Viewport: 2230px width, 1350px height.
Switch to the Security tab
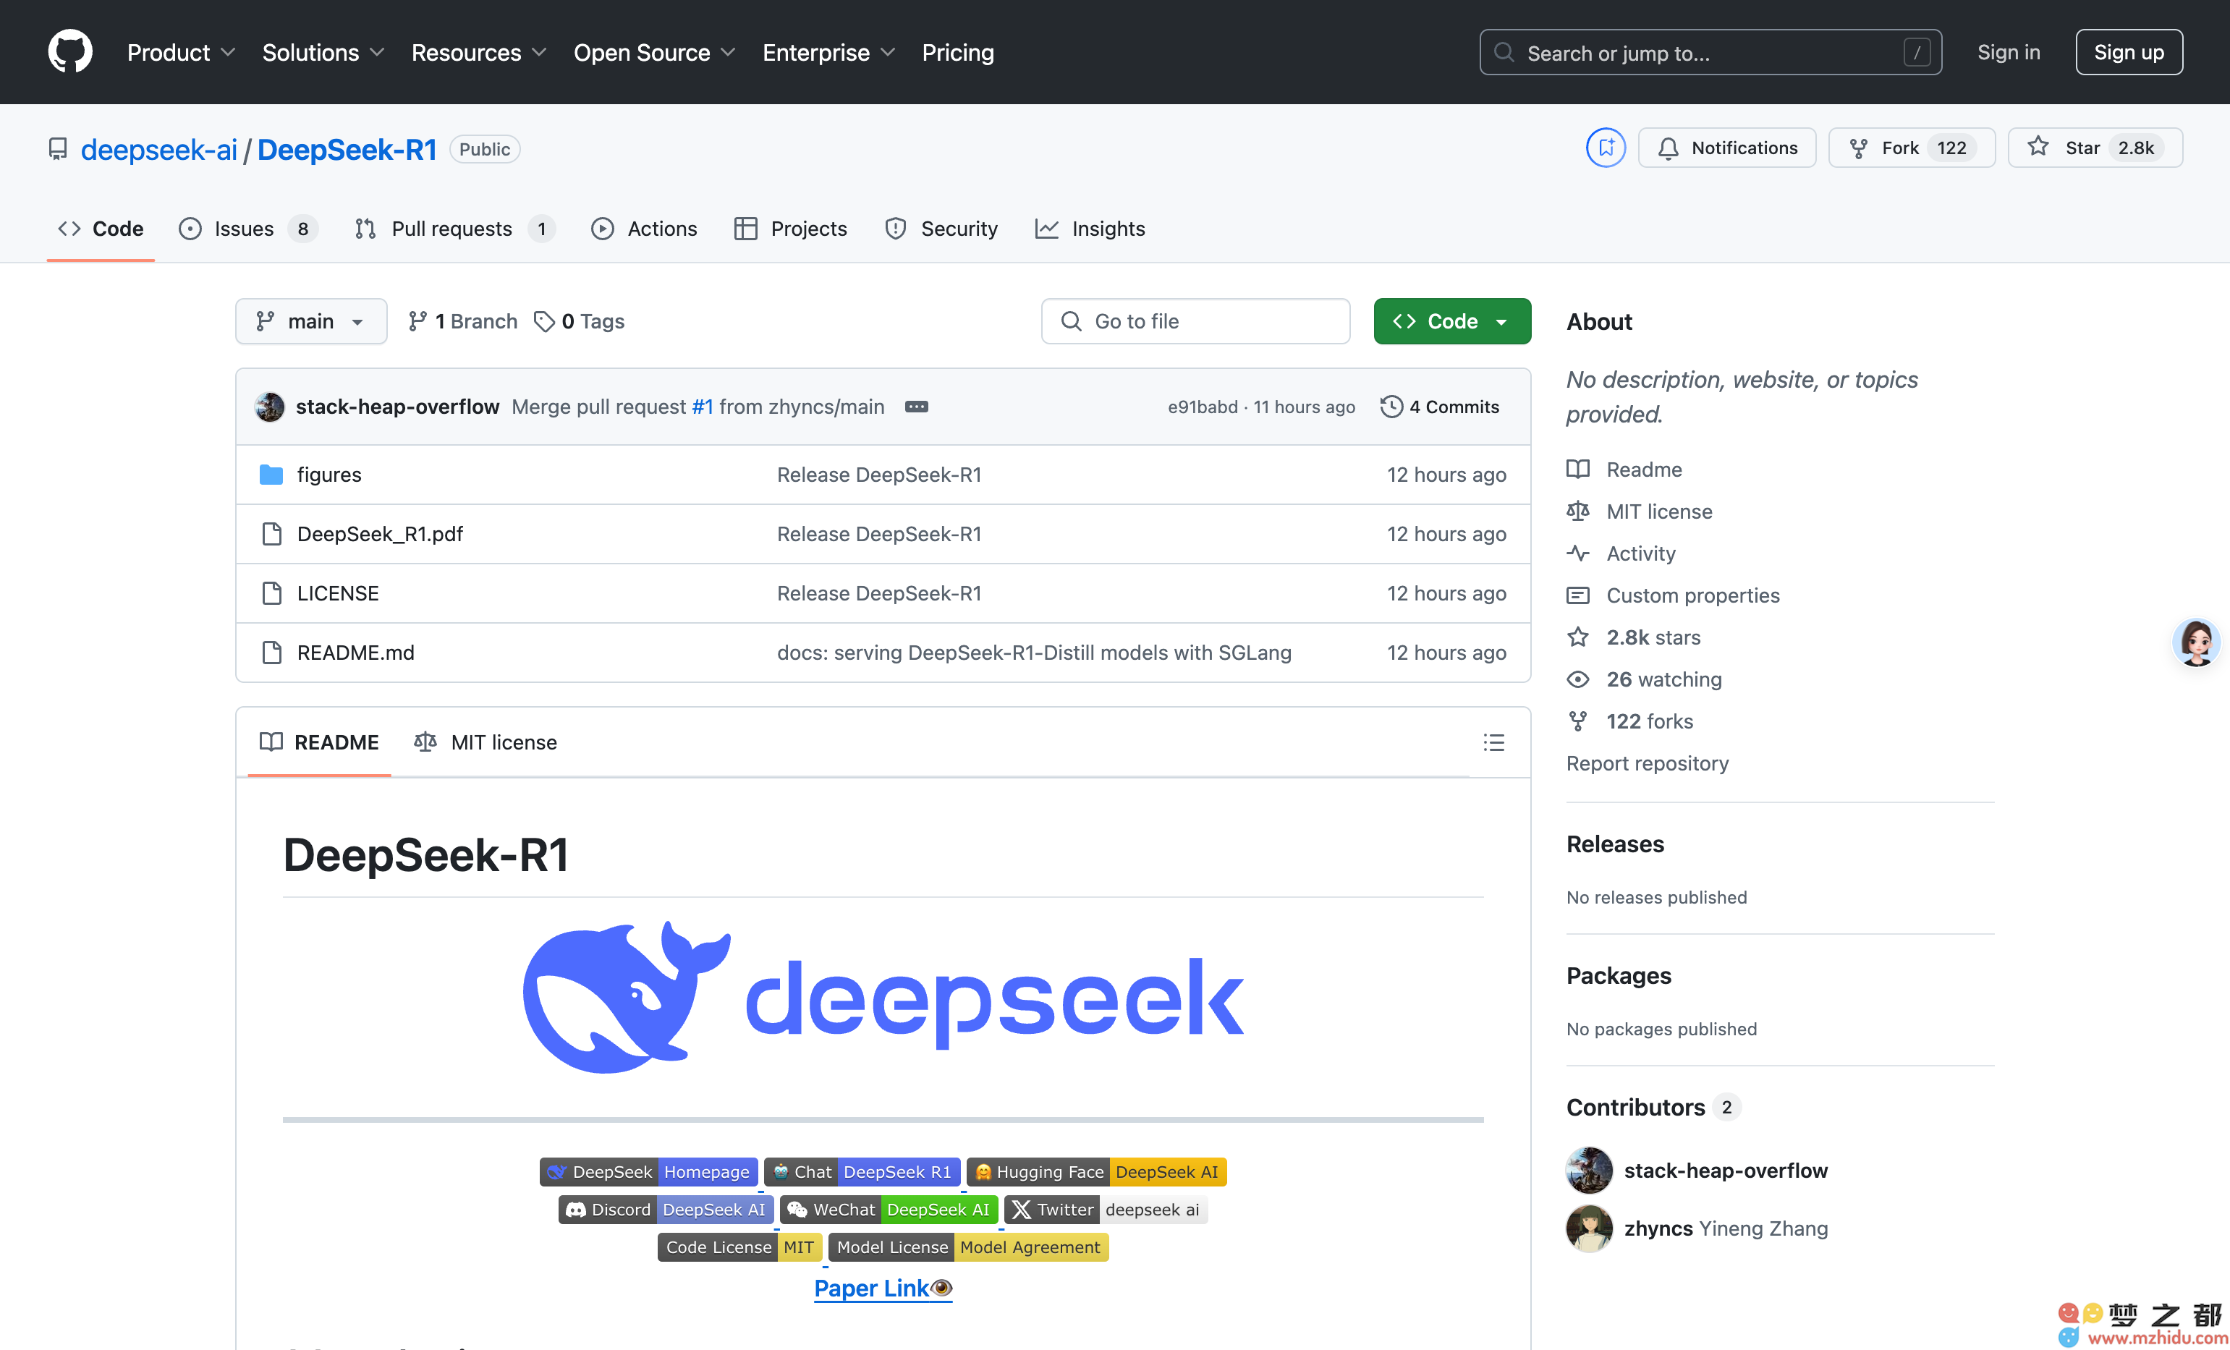click(x=941, y=229)
